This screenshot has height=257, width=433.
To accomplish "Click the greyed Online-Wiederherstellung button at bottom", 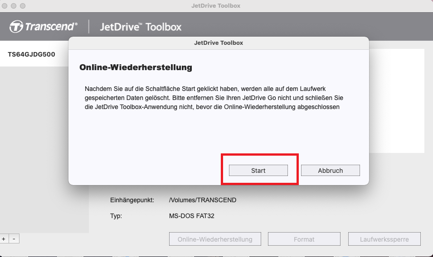I will tap(215, 239).
